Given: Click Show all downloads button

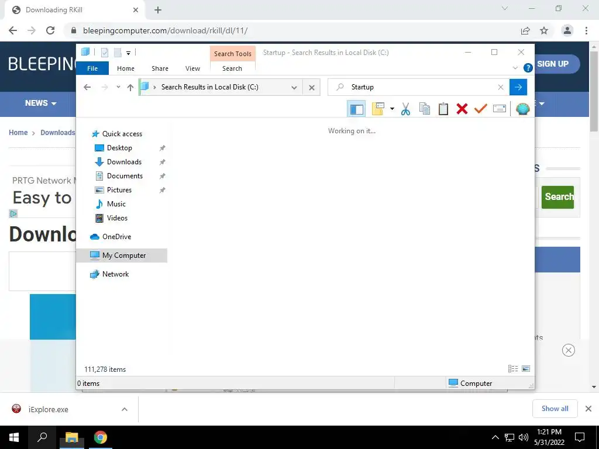Looking at the screenshot, I should click(x=555, y=409).
